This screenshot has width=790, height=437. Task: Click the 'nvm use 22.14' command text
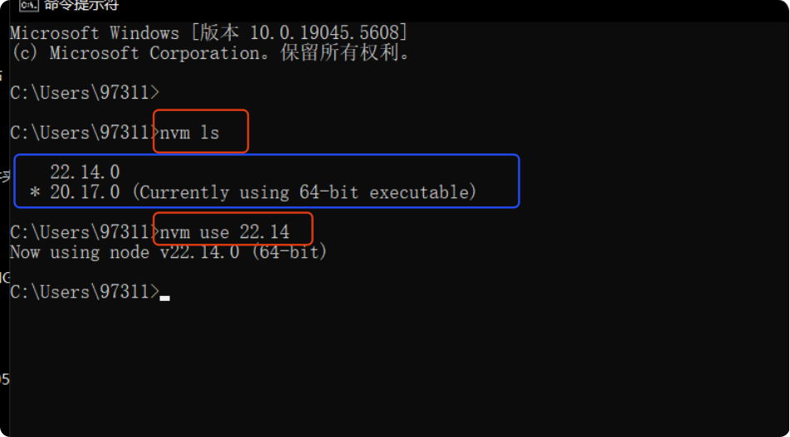coord(224,232)
